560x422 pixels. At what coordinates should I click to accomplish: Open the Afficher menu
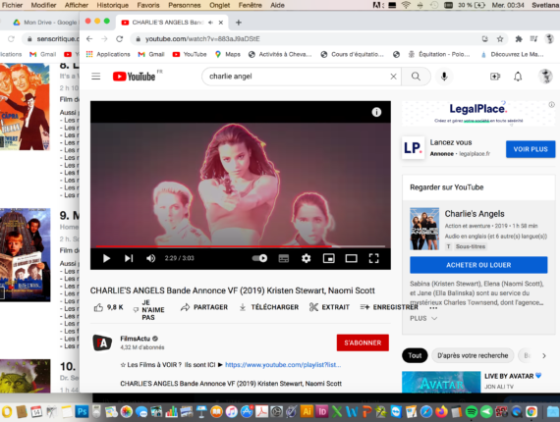[77, 5]
